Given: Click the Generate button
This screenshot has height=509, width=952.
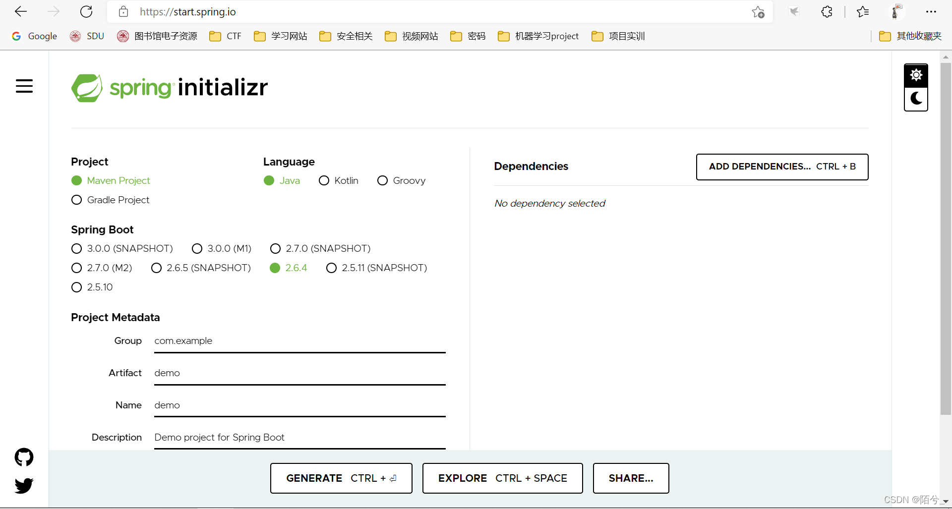Looking at the screenshot, I should point(341,478).
